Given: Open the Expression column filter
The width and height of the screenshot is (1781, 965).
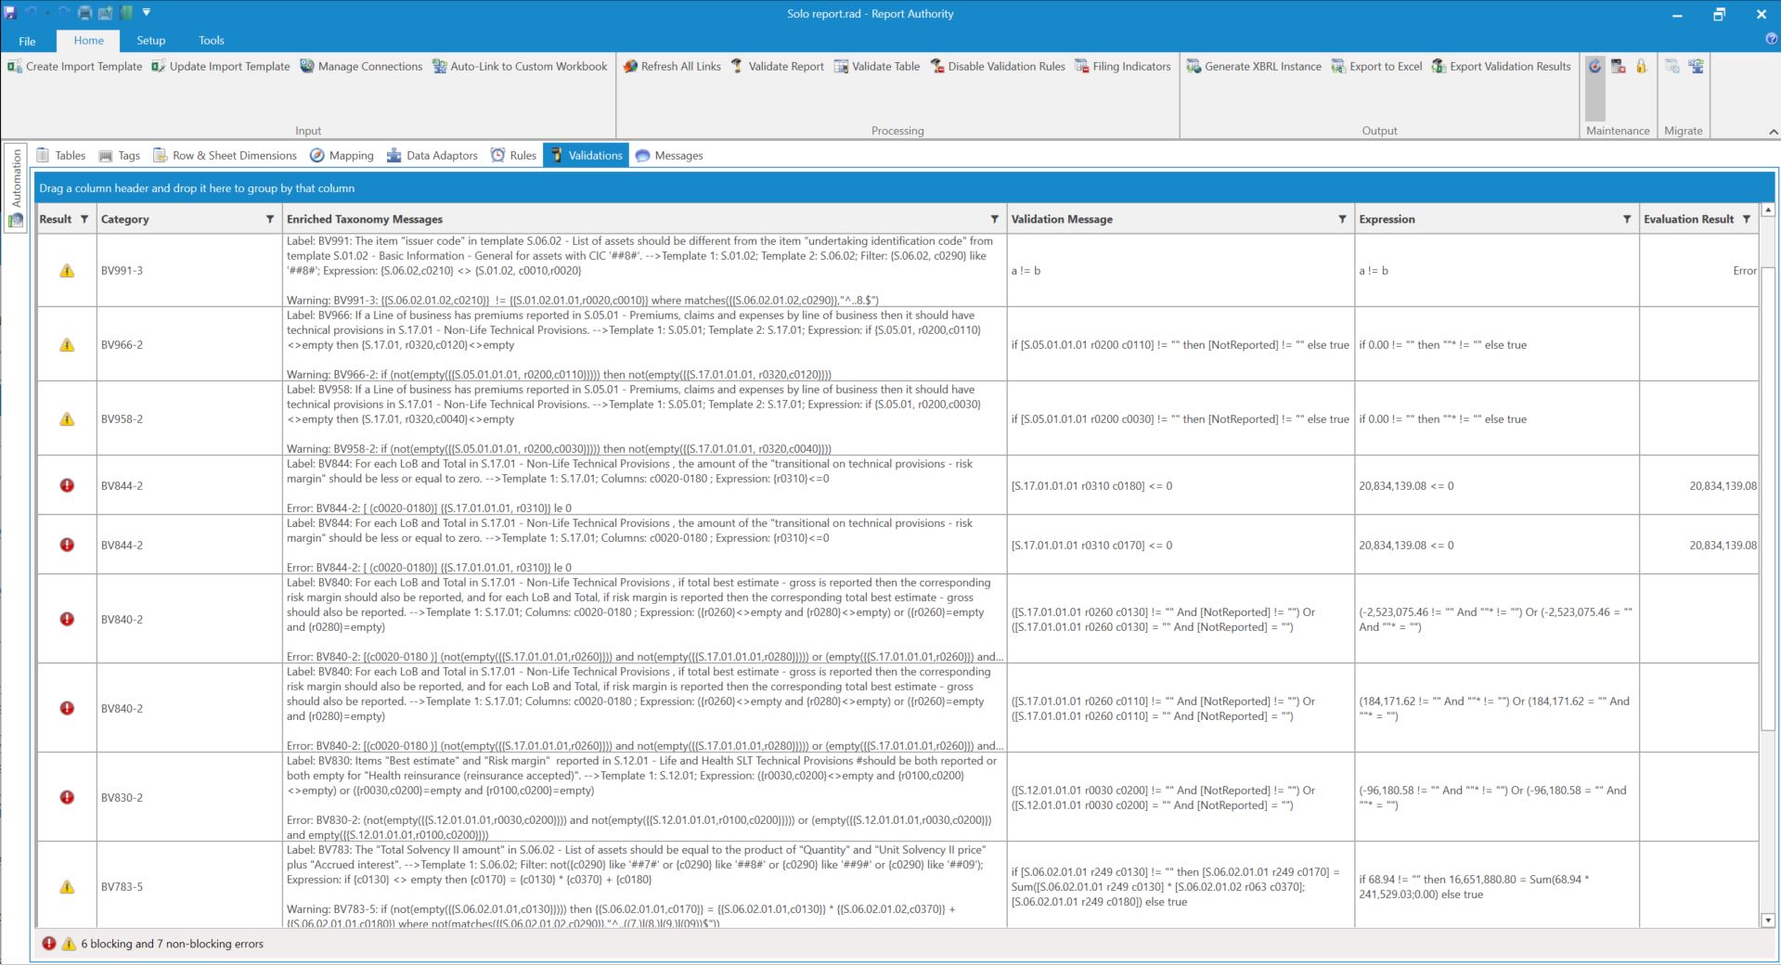Looking at the screenshot, I should tap(1627, 220).
